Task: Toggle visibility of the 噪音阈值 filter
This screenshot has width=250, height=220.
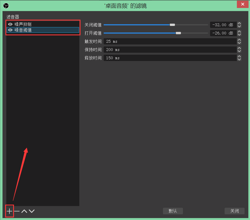Action: 10,30
